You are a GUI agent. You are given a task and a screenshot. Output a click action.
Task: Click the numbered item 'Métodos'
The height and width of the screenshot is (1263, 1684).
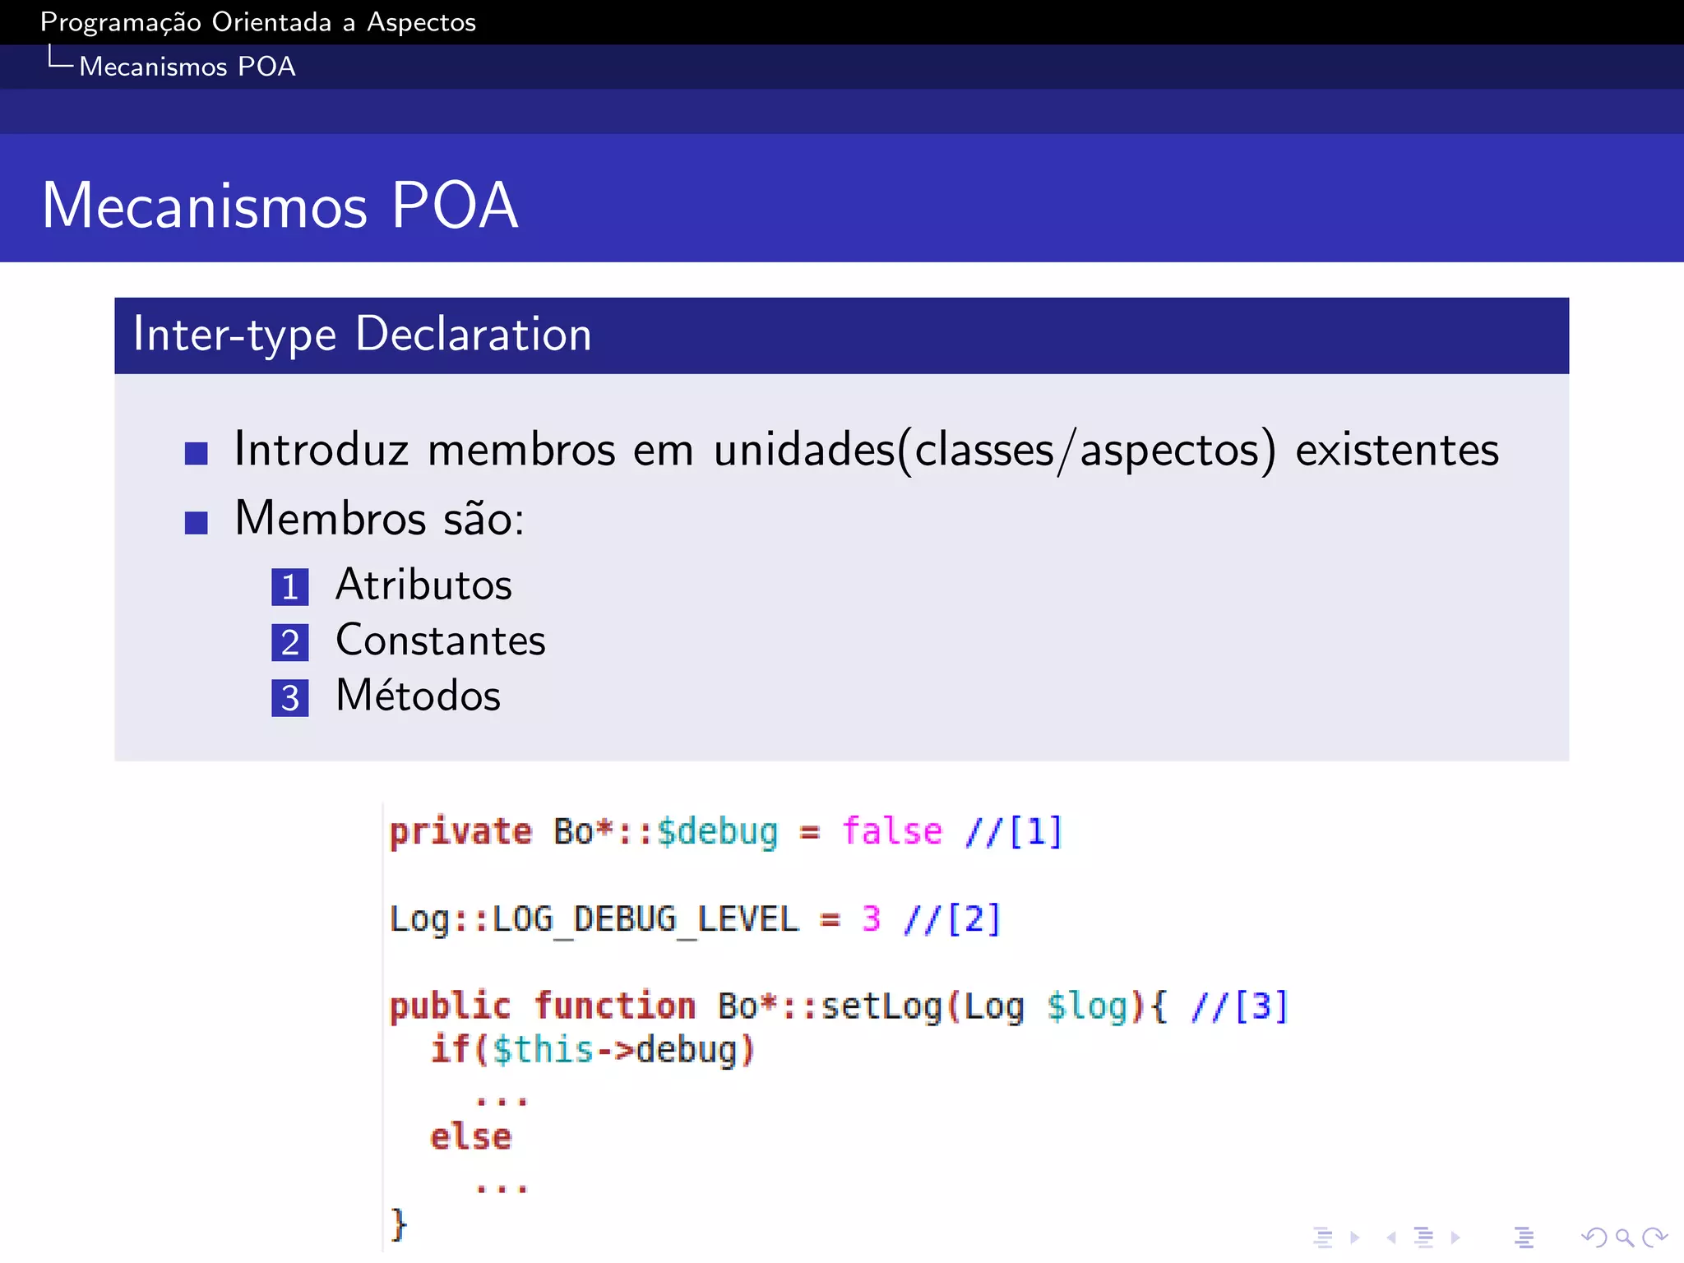[419, 696]
